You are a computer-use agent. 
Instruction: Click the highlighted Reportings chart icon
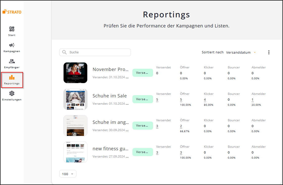click(12, 77)
